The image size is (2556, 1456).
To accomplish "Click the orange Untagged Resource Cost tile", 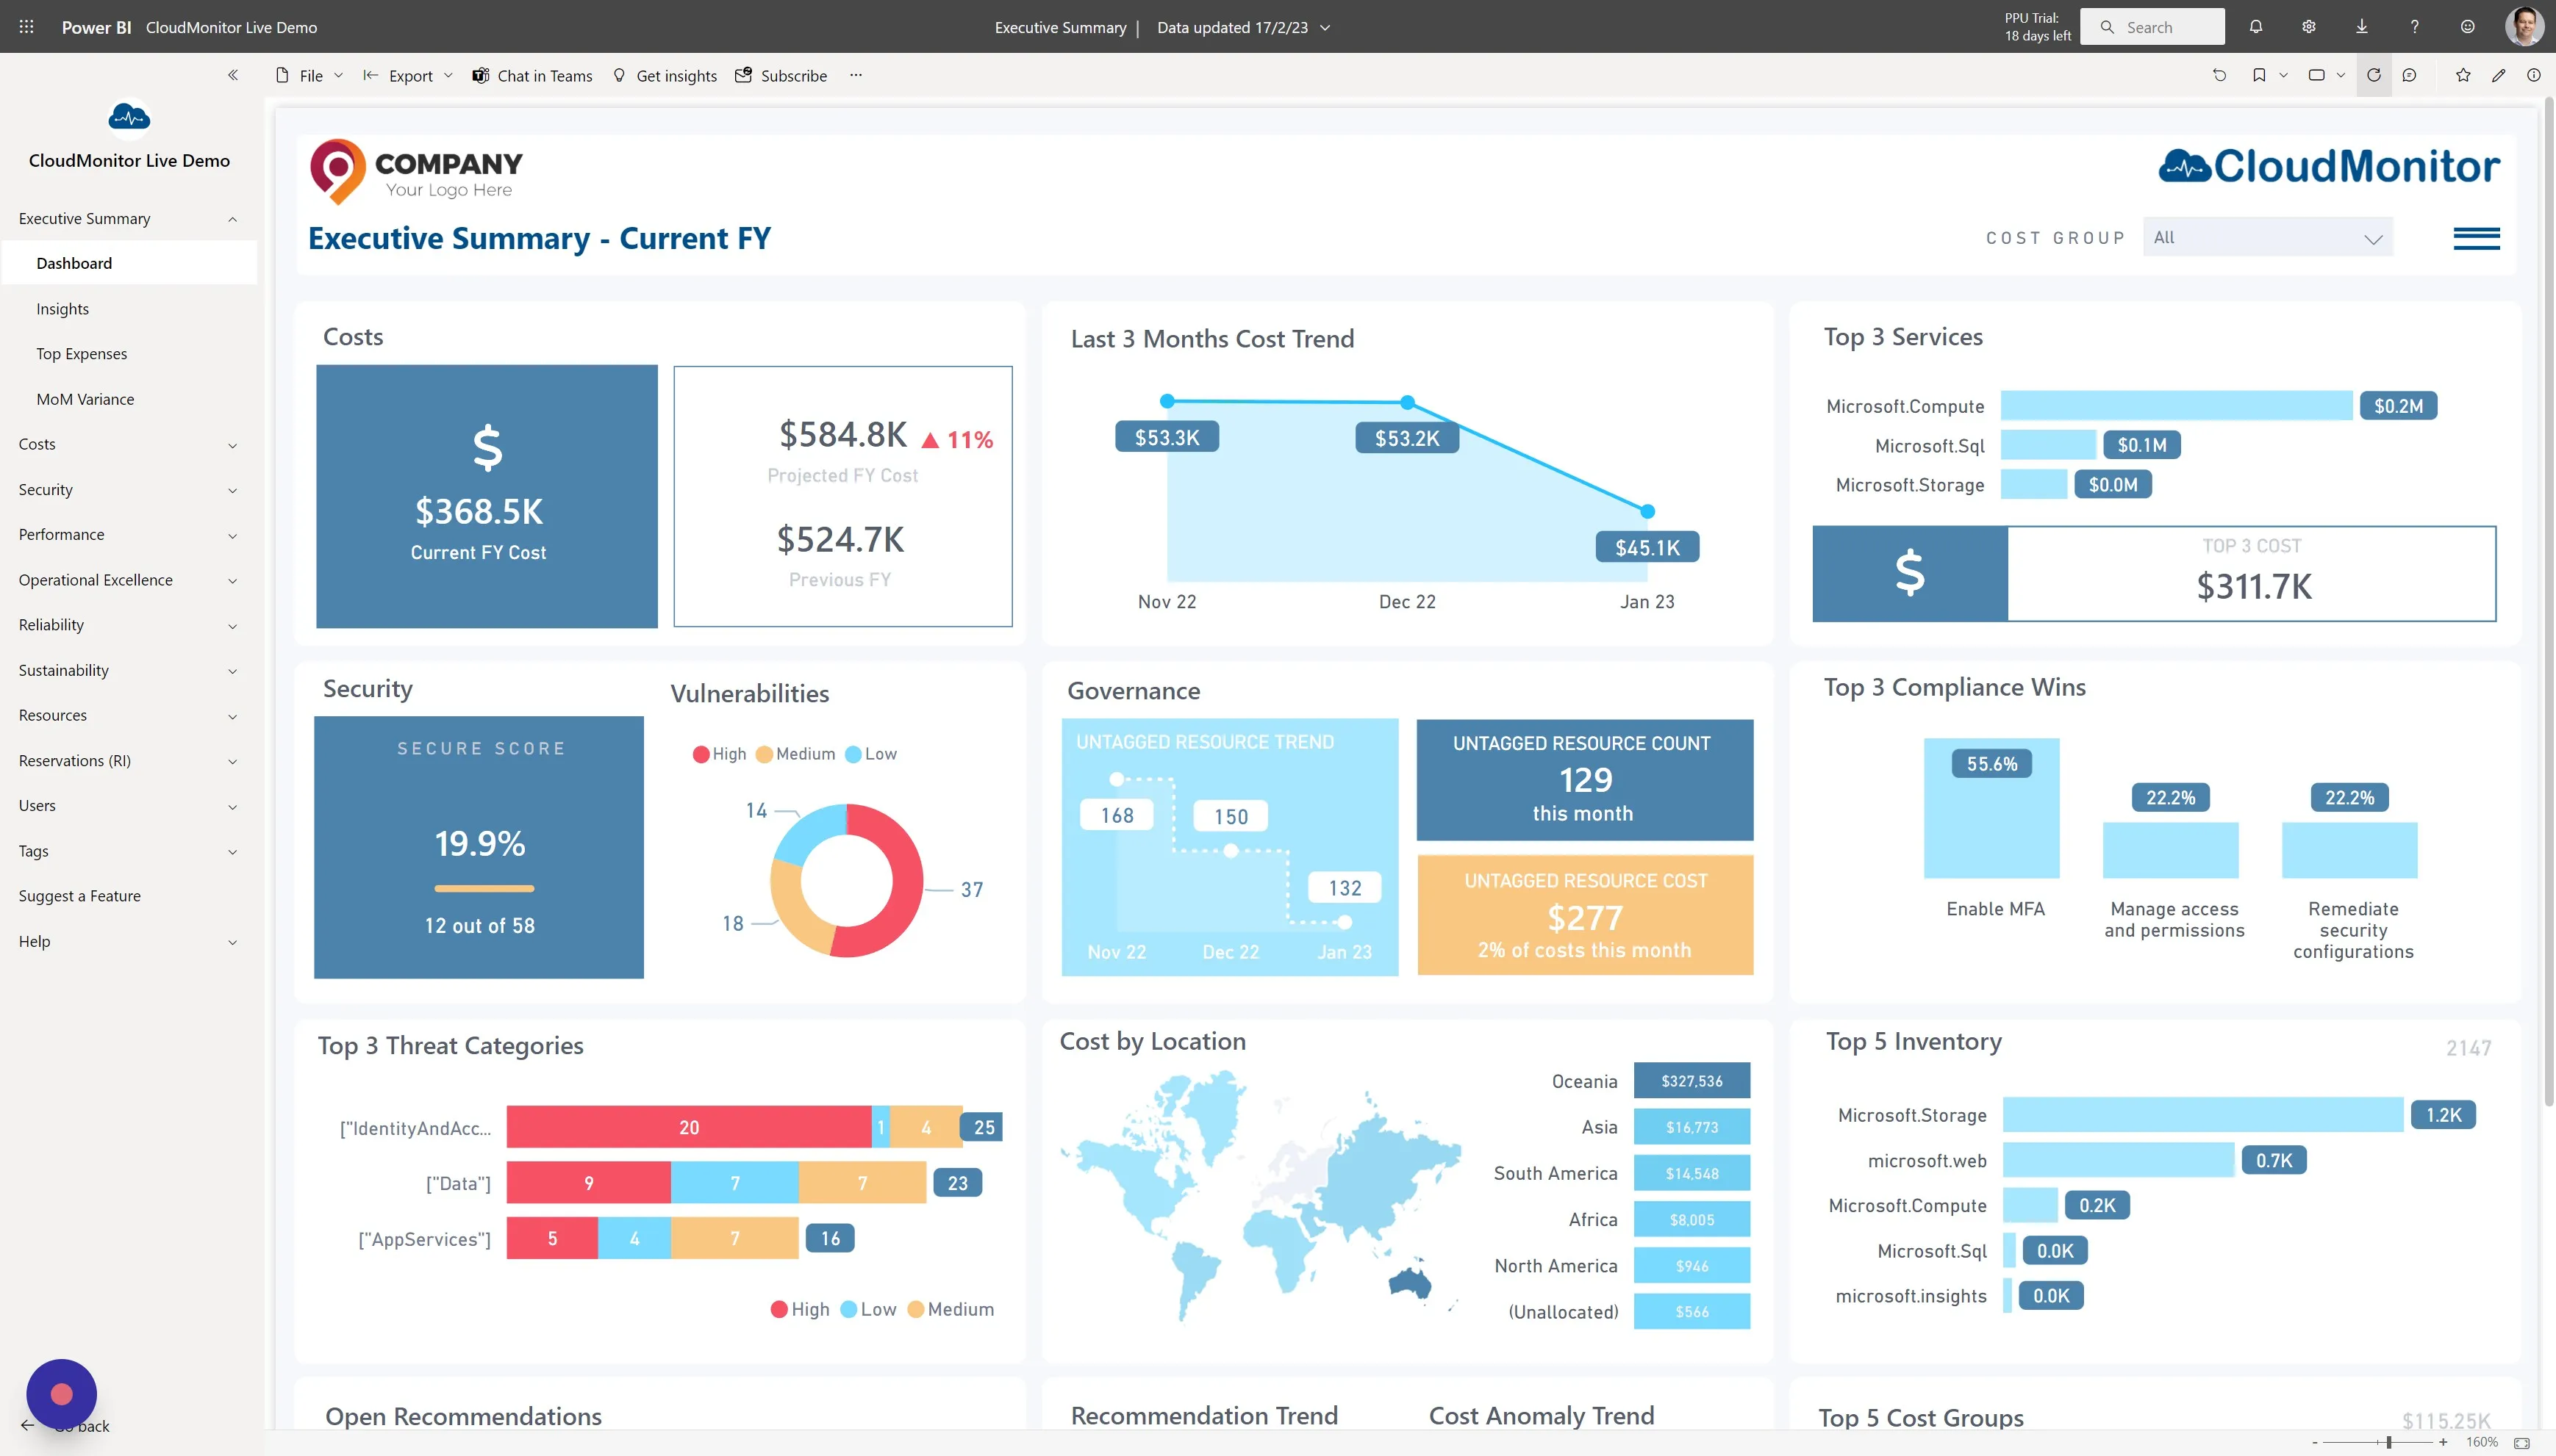I will point(1585,914).
